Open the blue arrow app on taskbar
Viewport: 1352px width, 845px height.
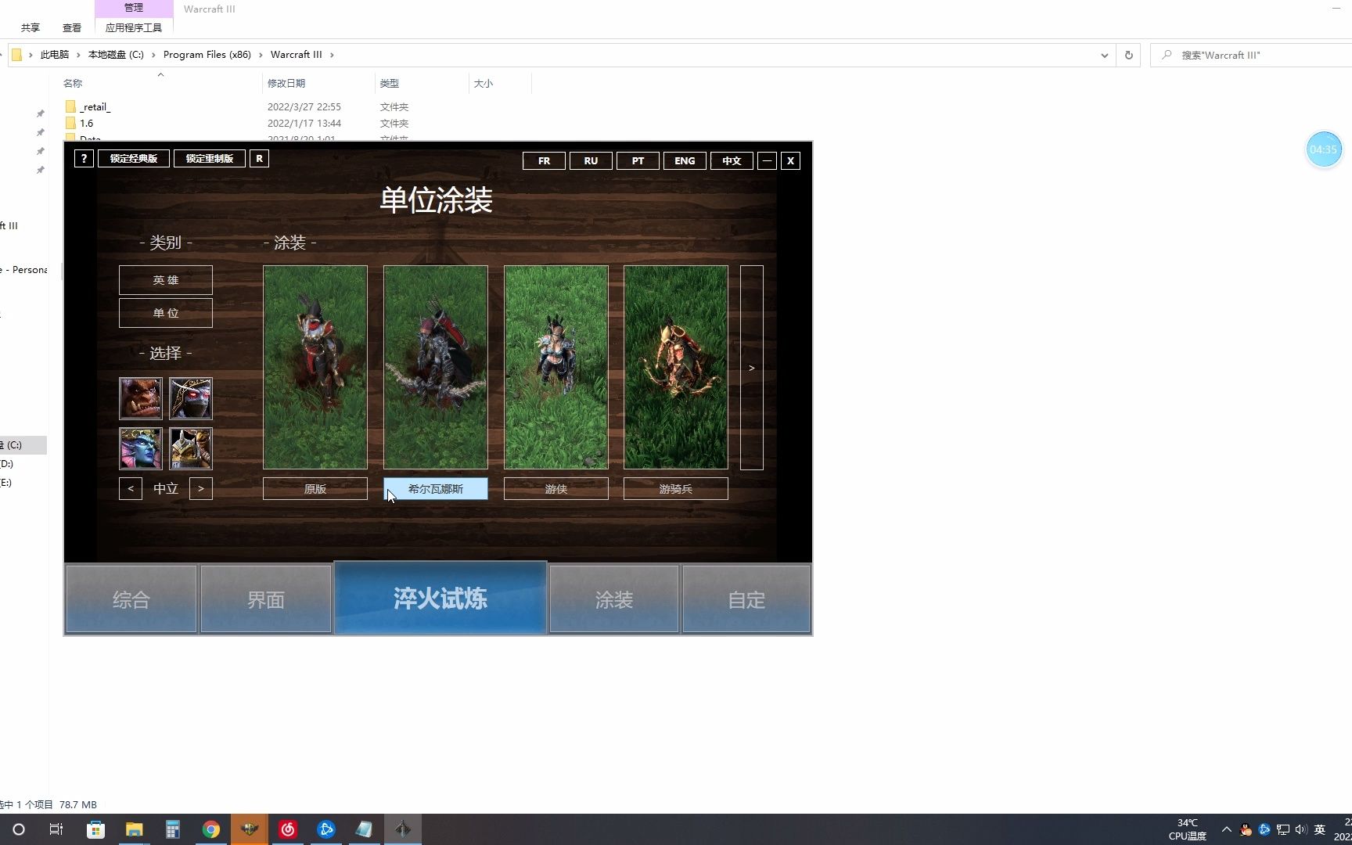point(326,829)
